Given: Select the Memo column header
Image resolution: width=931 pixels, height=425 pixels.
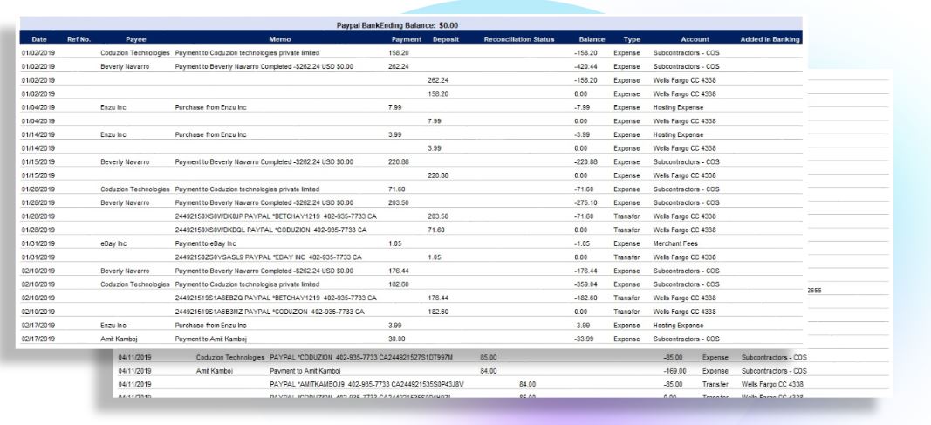Looking at the screenshot, I should (x=280, y=39).
